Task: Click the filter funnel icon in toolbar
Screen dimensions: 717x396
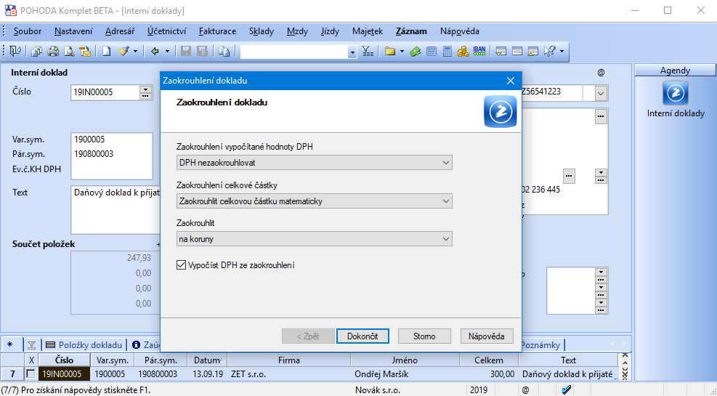Action: [x=368, y=52]
